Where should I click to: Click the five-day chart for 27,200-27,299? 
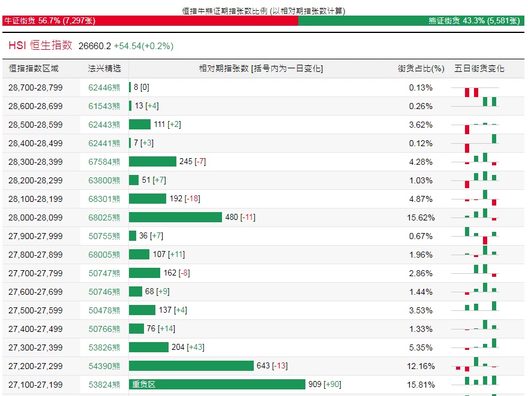pyautogui.click(x=475, y=364)
